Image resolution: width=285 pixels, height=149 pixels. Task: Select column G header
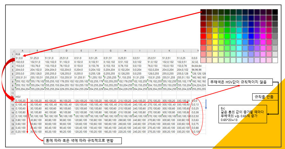111,51
